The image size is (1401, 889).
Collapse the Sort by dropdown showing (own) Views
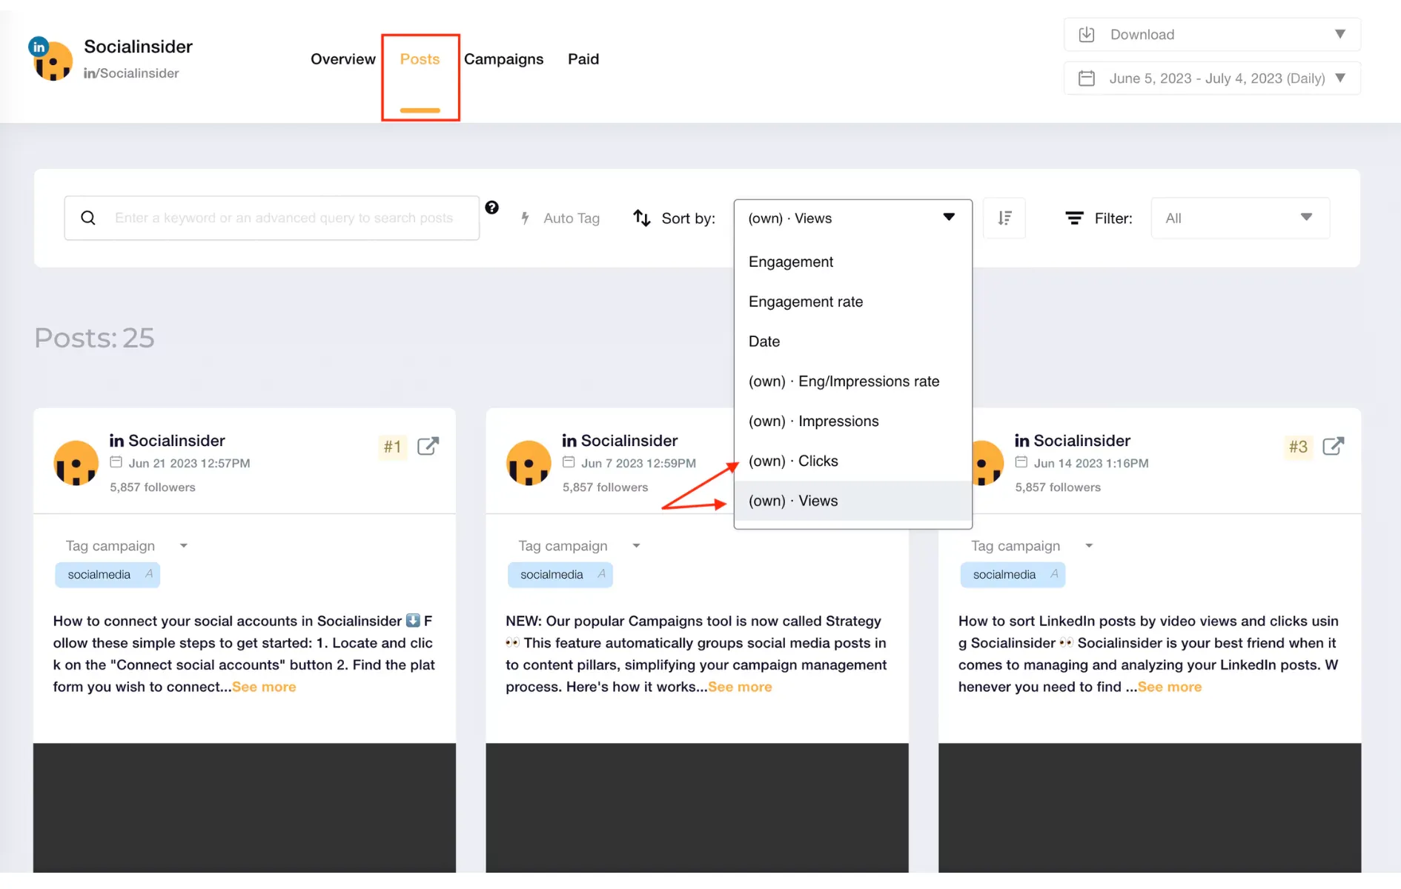[852, 219]
